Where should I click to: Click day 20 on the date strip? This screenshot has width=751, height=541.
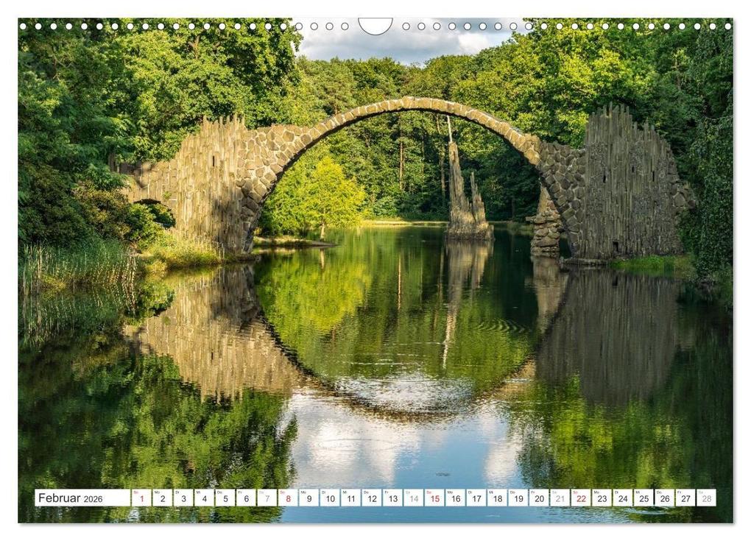pyautogui.click(x=539, y=498)
